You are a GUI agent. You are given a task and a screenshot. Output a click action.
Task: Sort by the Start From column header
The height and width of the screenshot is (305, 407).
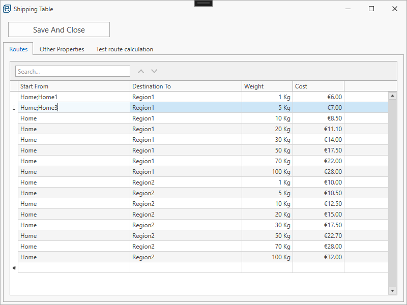[74, 86]
